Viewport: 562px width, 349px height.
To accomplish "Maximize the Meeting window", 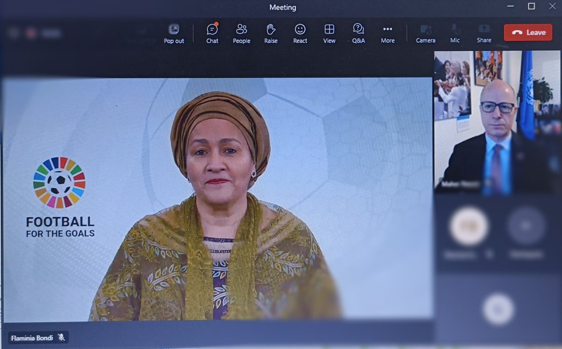I will (x=531, y=7).
